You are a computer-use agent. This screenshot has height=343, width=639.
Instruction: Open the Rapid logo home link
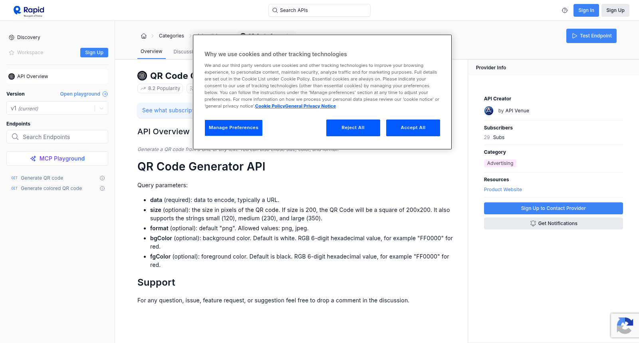(29, 11)
